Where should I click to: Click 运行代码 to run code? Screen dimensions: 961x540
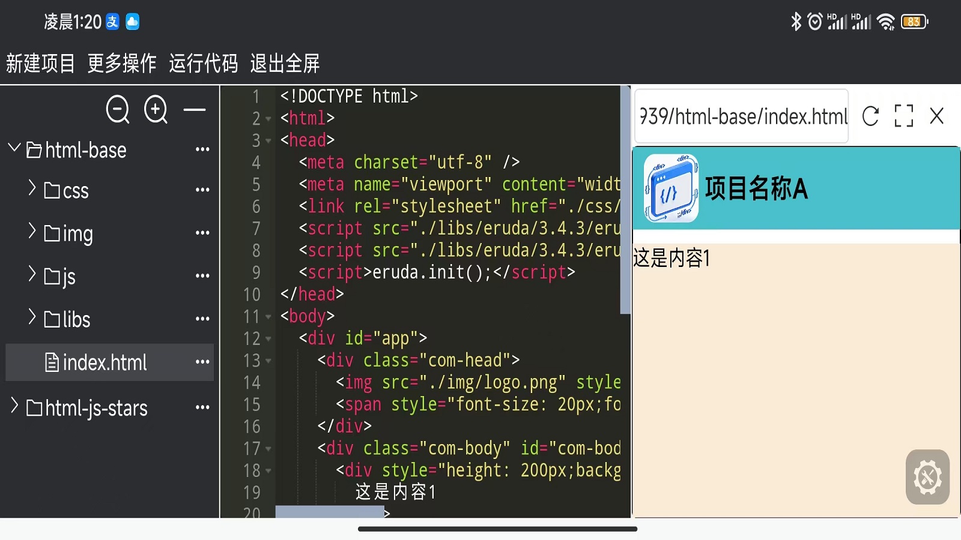pos(204,63)
